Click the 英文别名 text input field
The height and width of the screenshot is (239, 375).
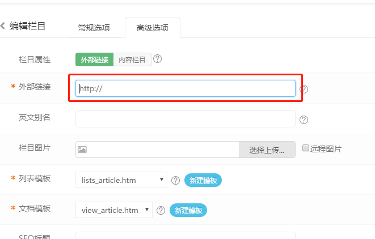pos(186,119)
